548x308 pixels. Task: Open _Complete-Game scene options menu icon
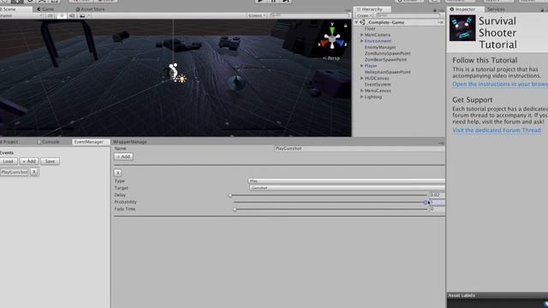440,22
